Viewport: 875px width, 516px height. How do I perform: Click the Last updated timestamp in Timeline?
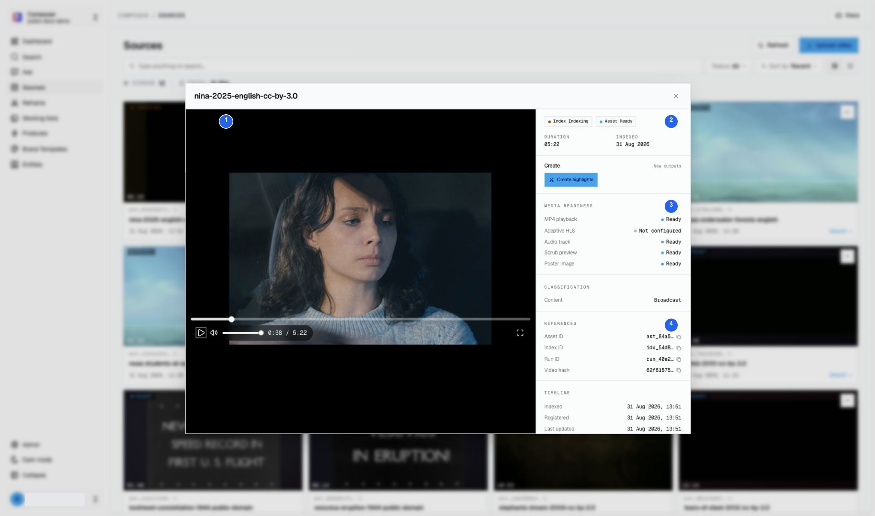[x=654, y=429]
